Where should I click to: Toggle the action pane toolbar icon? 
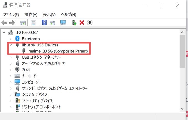52,23
